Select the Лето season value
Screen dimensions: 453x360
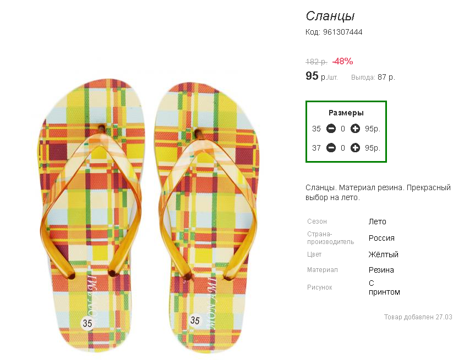(x=377, y=221)
